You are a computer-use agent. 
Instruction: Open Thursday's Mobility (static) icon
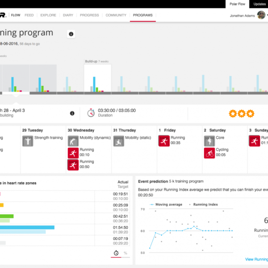[x=118, y=141]
